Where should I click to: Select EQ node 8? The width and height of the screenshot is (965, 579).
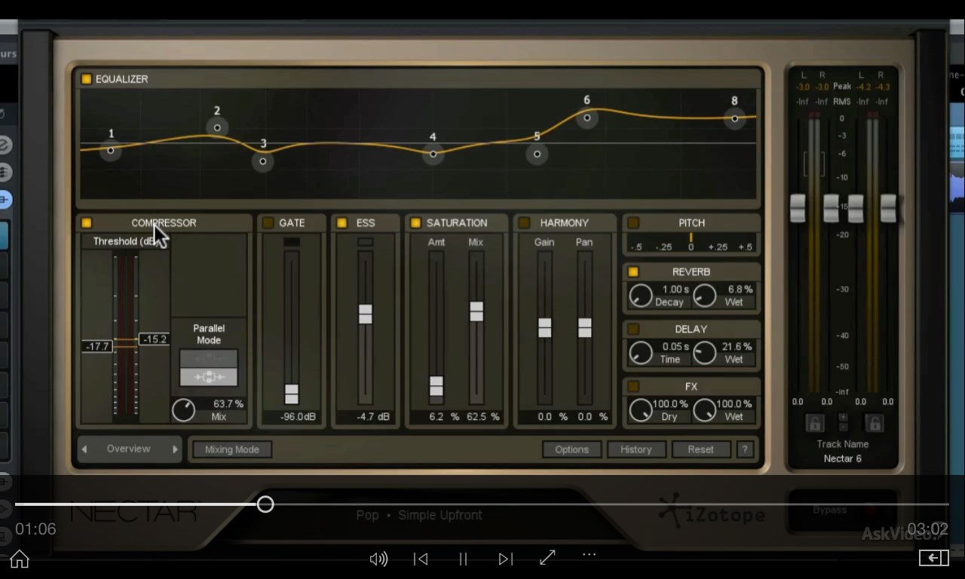tap(734, 118)
